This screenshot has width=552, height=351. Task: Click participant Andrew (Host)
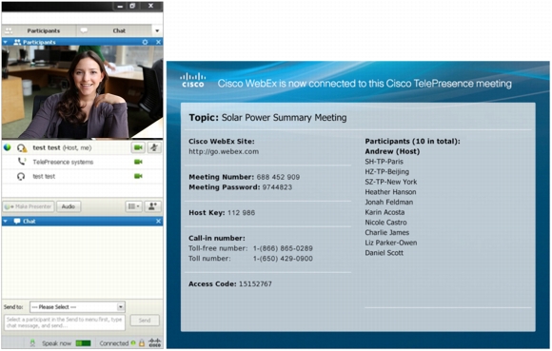tap(392, 151)
